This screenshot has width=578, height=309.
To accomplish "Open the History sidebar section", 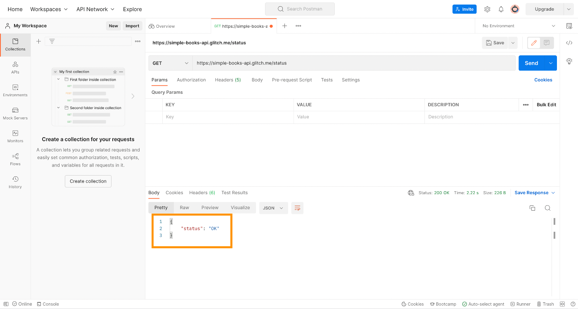I will (x=15, y=182).
